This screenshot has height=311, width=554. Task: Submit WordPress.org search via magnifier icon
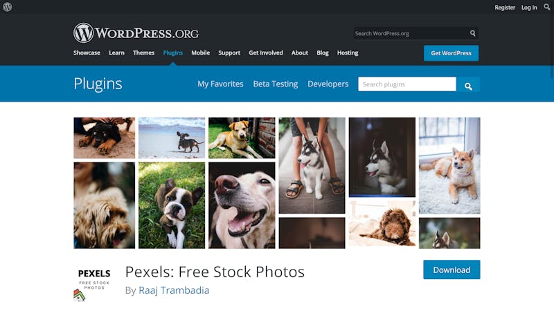(473, 33)
